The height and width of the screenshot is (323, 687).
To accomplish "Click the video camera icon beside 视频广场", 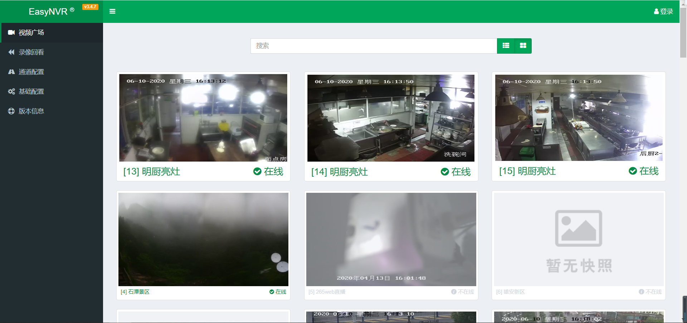I will (x=11, y=33).
